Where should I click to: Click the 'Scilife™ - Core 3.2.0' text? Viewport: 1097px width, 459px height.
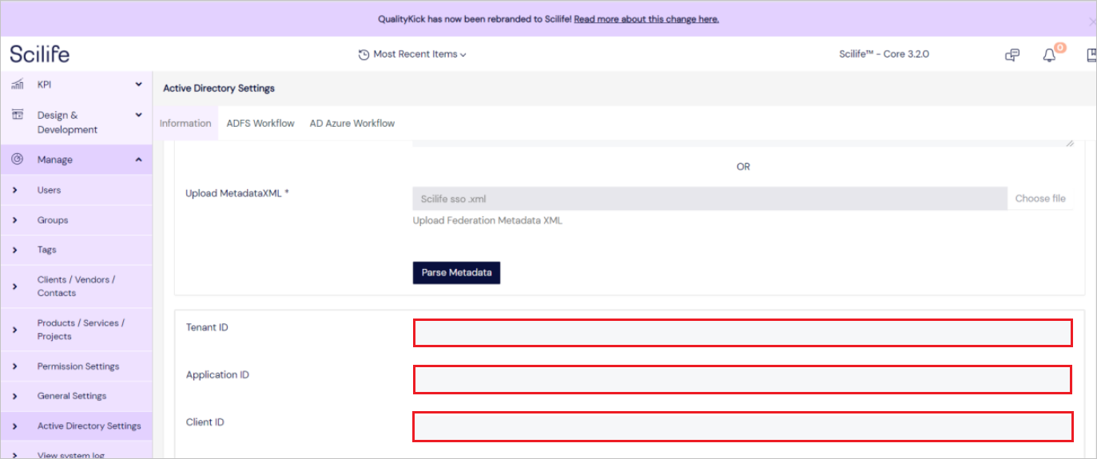[x=884, y=54]
